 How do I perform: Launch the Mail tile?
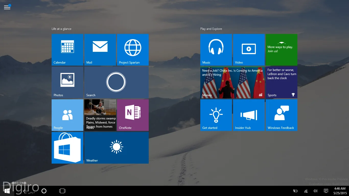coord(100,50)
